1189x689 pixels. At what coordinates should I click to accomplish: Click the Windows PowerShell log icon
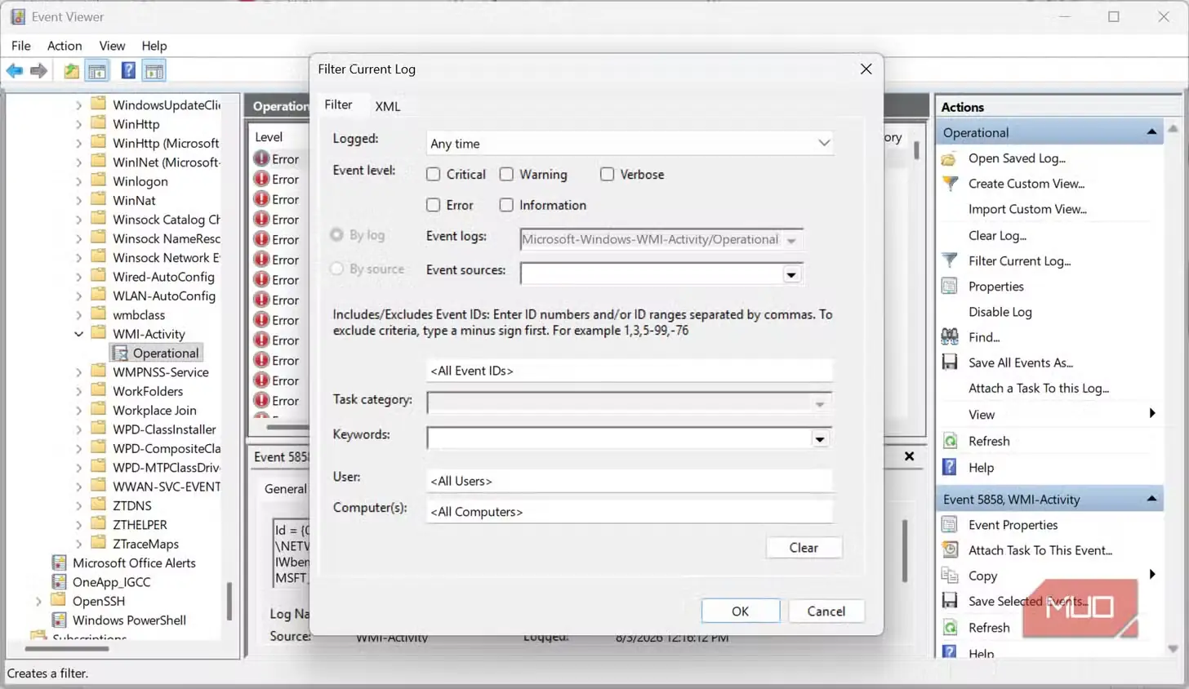click(59, 620)
